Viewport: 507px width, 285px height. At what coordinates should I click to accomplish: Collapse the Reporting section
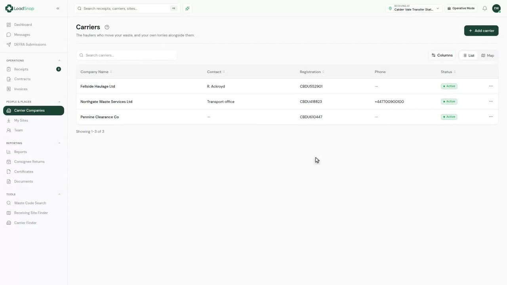tap(59, 143)
